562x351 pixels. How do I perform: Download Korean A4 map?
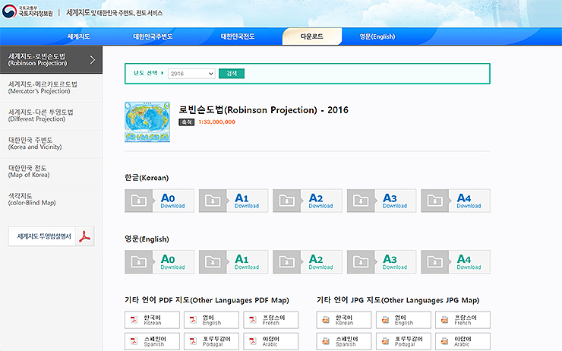point(456,201)
